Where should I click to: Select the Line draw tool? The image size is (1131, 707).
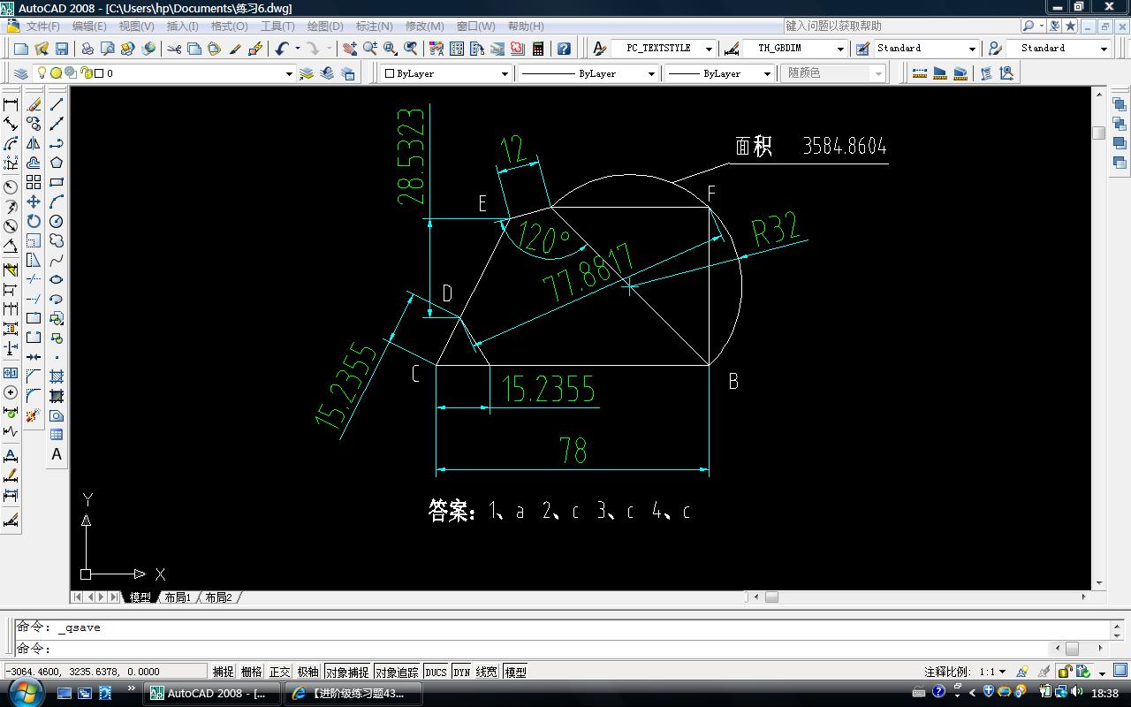pyautogui.click(x=57, y=104)
